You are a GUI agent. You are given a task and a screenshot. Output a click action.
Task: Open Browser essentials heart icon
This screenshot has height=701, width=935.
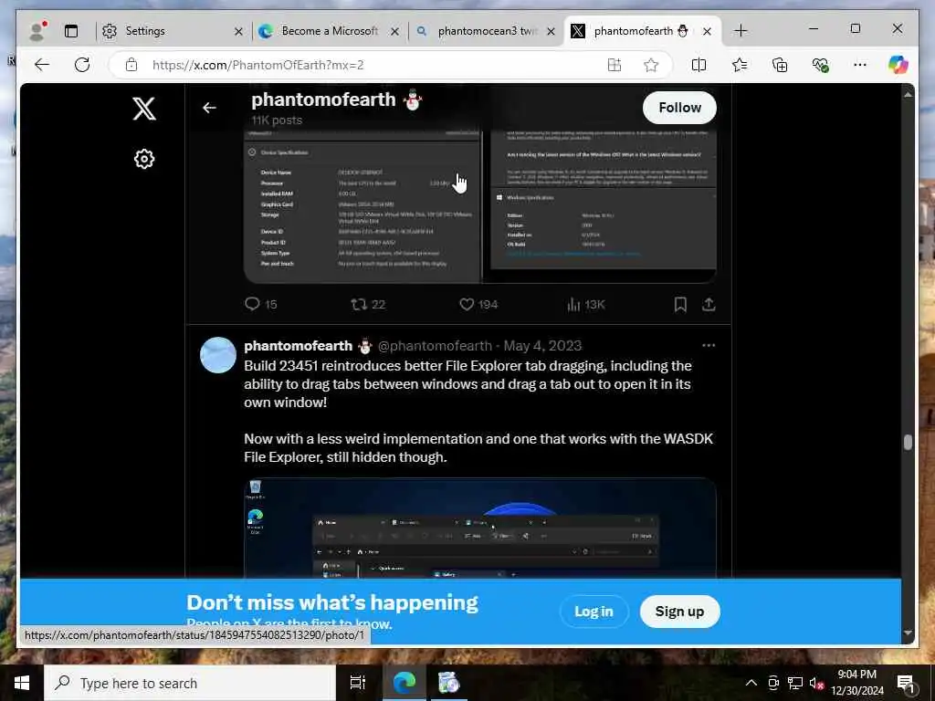(820, 65)
